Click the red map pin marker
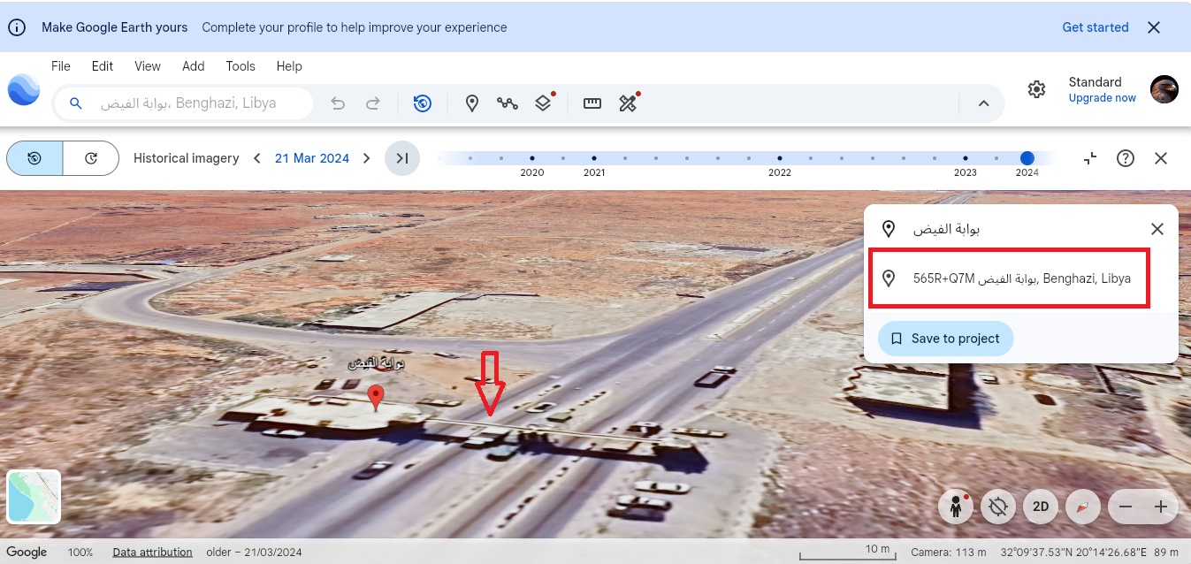The width and height of the screenshot is (1191, 564). click(x=376, y=398)
